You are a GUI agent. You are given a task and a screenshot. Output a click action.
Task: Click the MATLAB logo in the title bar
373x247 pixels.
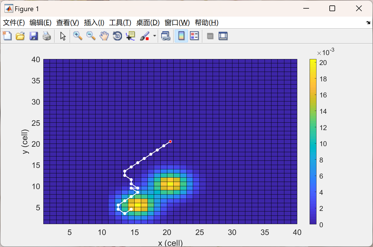(9, 9)
